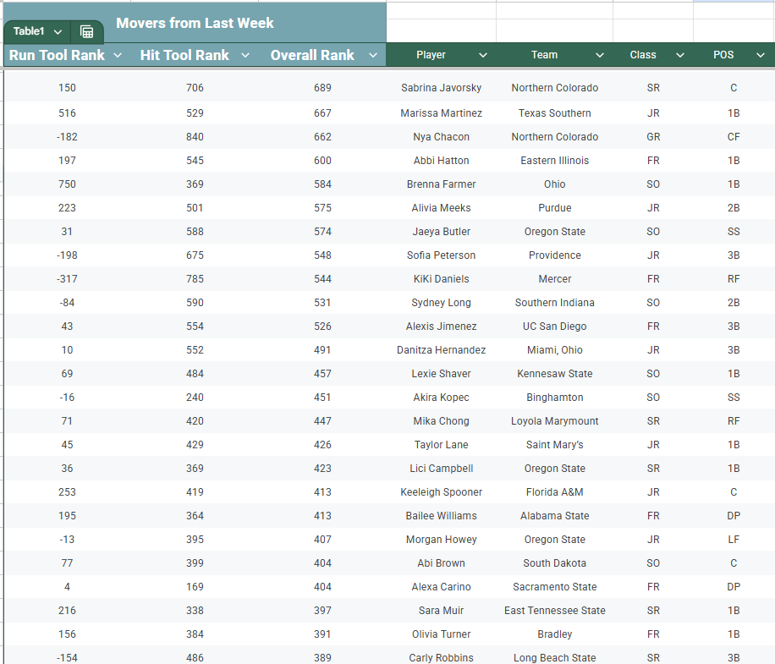Image resolution: width=775 pixels, height=664 pixels.
Task: Select the South Dakota team cell
Action: click(554, 563)
